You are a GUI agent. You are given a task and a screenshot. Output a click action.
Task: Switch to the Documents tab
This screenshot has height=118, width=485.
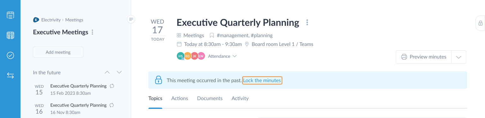[210, 98]
